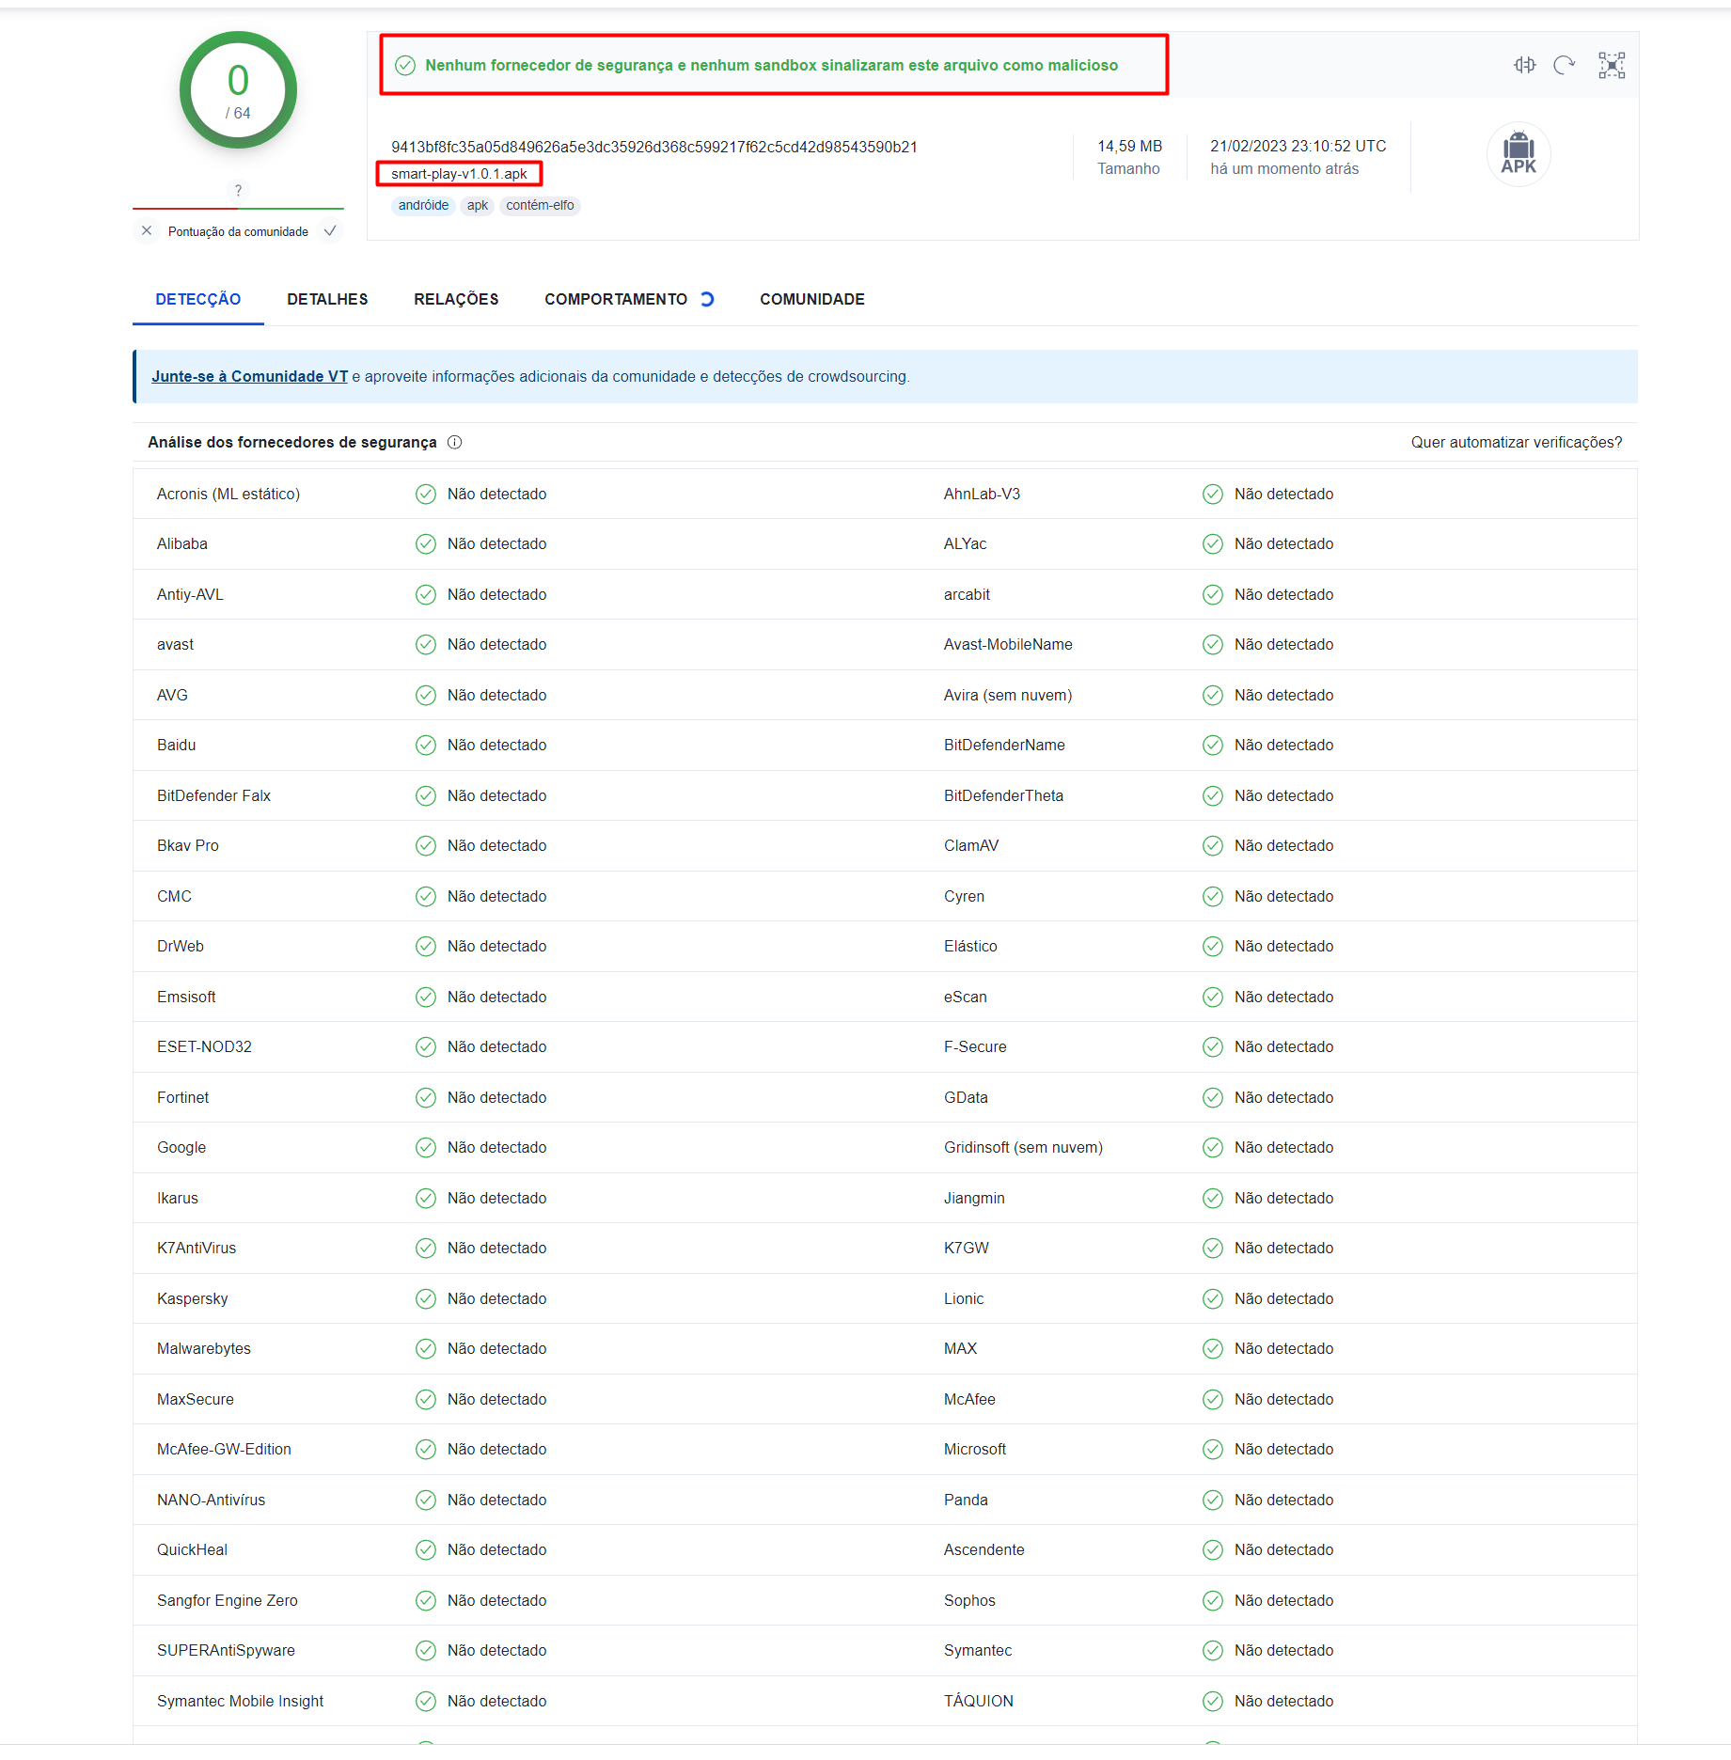Viewport: 1731px width, 1760px height.
Task: Click the Symantec result check icon
Action: point(1213,1650)
